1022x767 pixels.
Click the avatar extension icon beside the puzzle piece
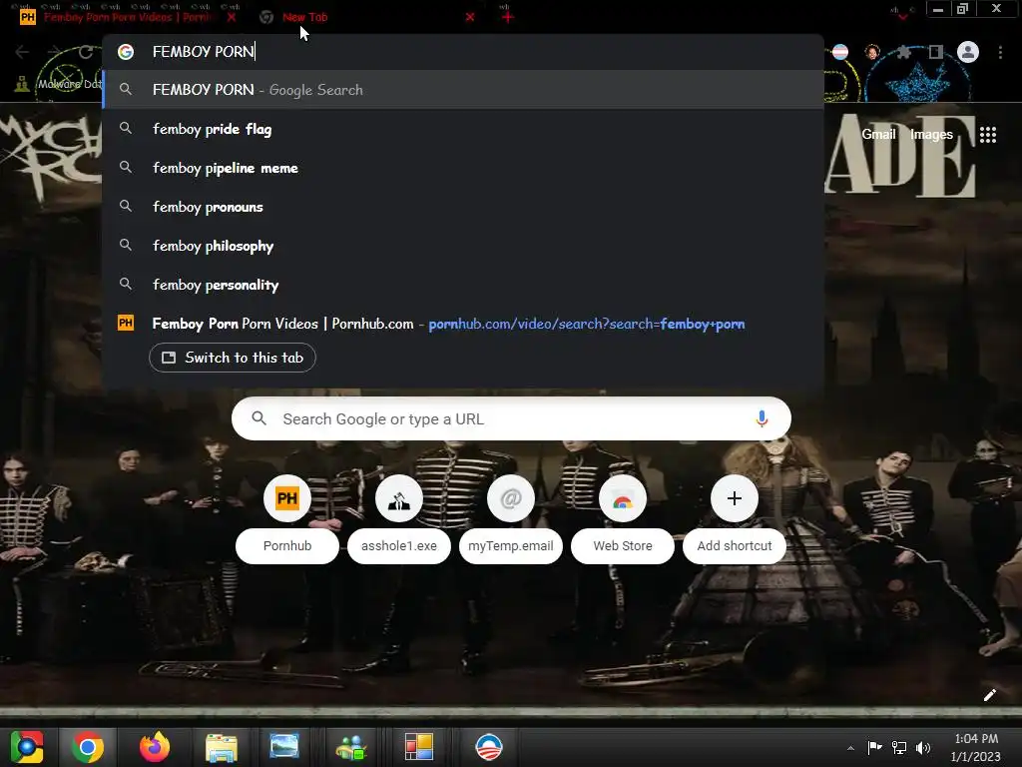click(872, 52)
